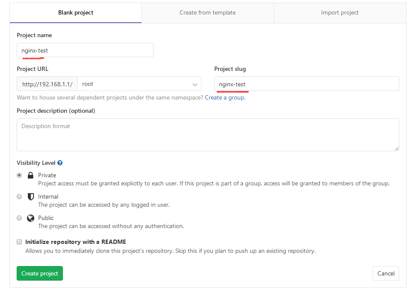Switch to Blank project tab
The width and height of the screenshot is (416, 290).
pyautogui.click(x=76, y=13)
